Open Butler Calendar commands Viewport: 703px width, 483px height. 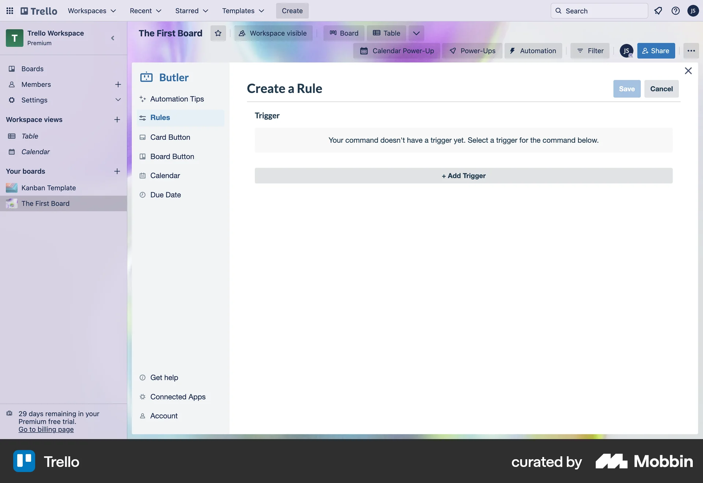coord(165,175)
